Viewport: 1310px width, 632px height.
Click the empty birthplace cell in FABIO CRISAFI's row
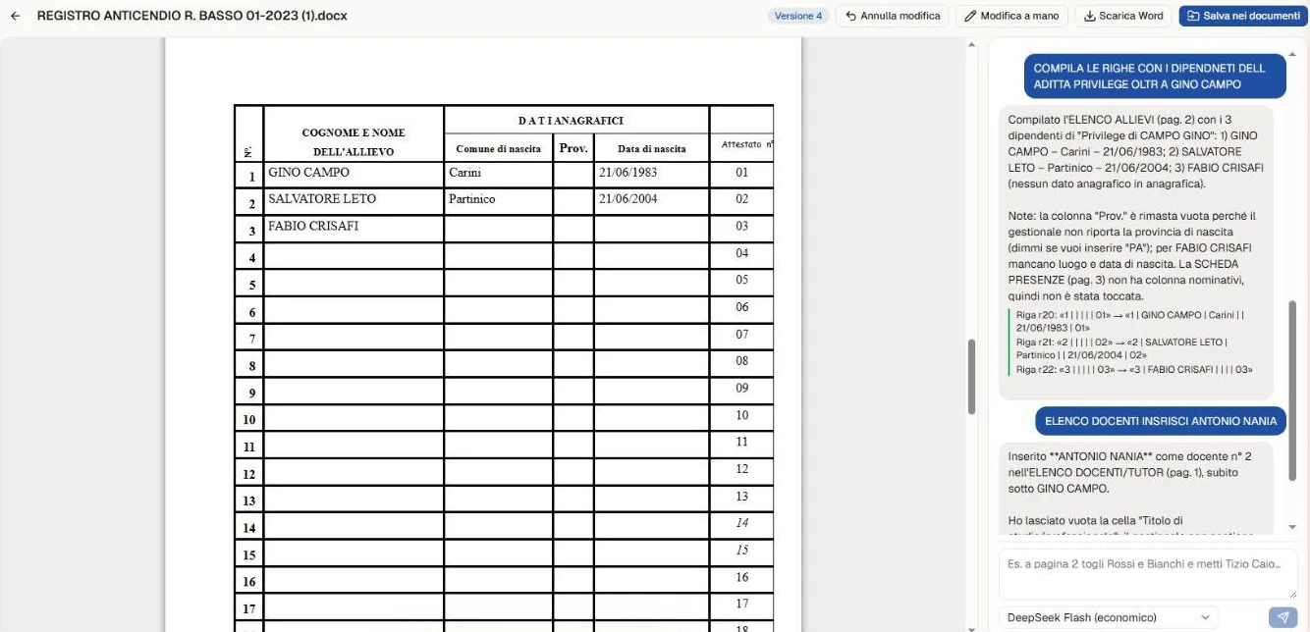tap(499, 229)
